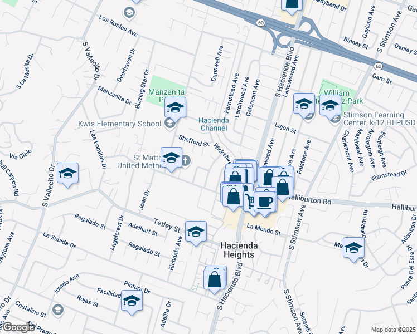The height and width of the screenshot is (334, 417).
Task: Click the Map data ©2025 attribution
Action: 394,330
